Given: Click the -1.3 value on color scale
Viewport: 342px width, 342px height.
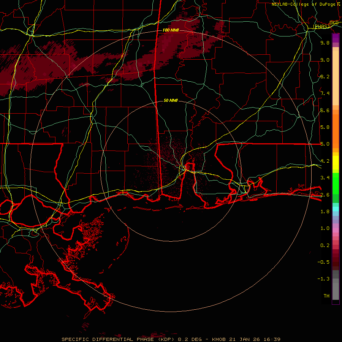Looking at the screenshot, I should tap(323, 279).
